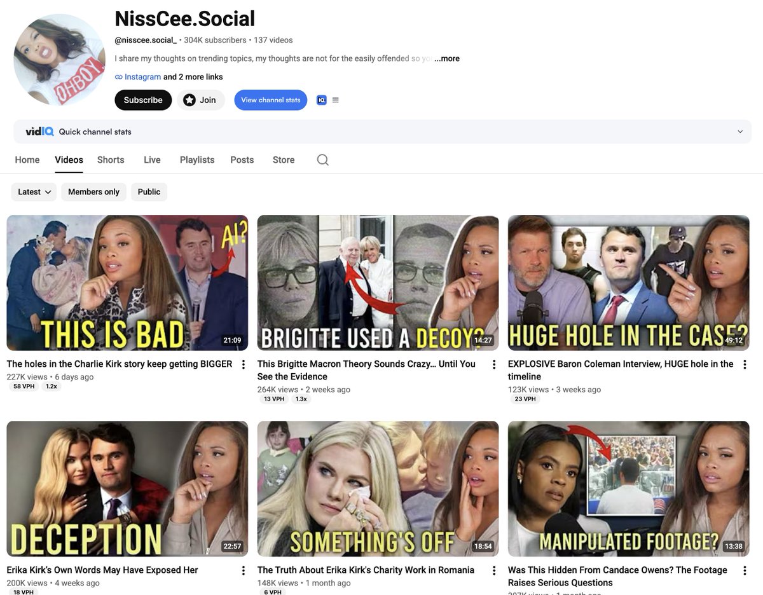Open the vidIQ hamburger menu icon
Image resolution: width=763 pixels, height=595 pixels.
point(336,100)
